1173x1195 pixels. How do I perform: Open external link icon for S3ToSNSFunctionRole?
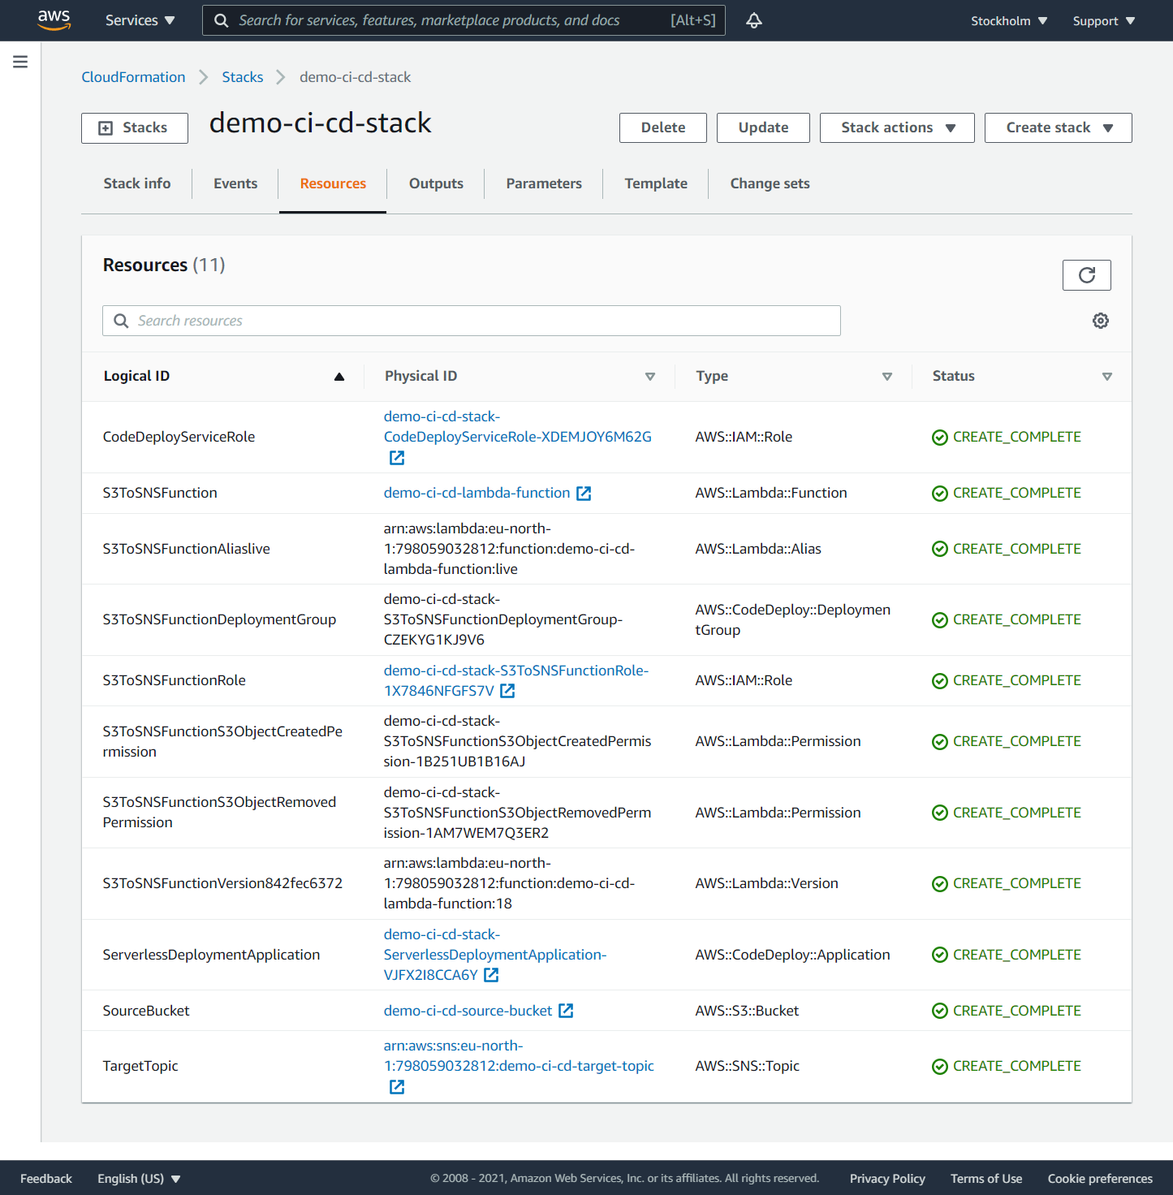(x=507, y=691)
